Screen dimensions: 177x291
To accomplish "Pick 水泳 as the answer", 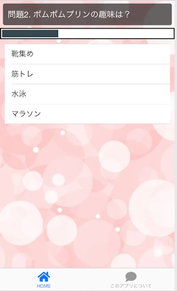I will [87, 94].
